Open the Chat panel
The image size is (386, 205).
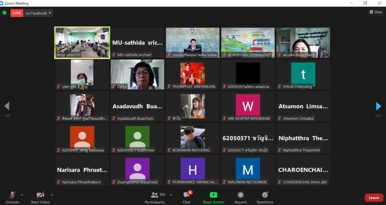(186, 195)
